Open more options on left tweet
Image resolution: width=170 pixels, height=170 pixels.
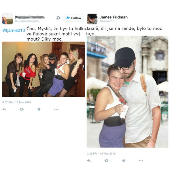[56, 109]
